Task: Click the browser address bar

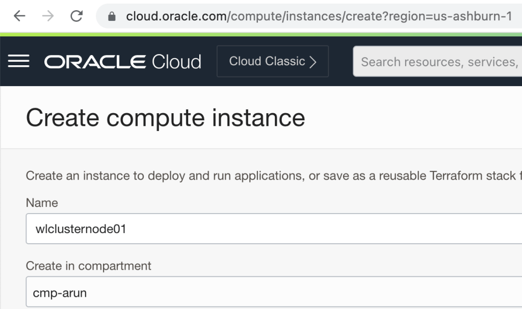Action: (316, 16)
